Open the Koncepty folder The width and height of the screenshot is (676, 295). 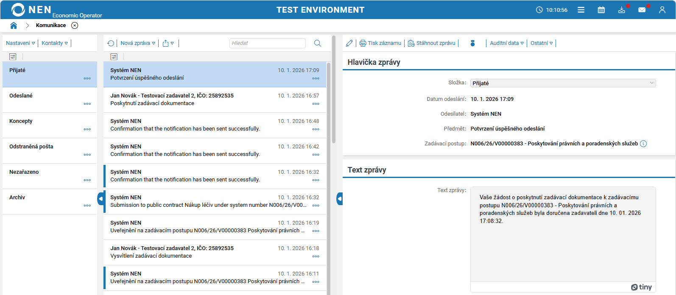[21, 121]
